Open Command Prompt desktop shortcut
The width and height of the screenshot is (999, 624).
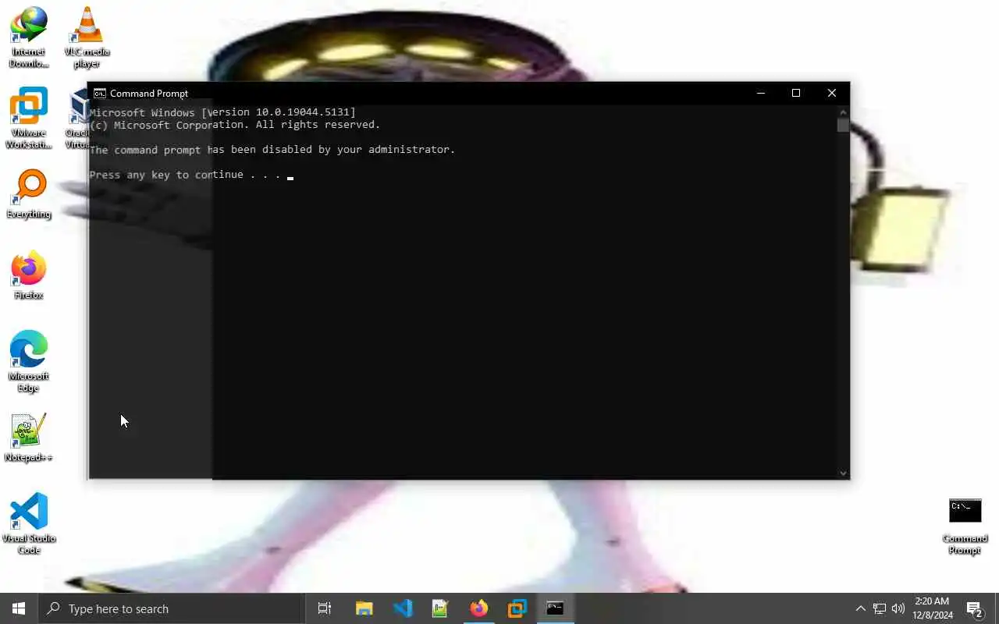965,526
